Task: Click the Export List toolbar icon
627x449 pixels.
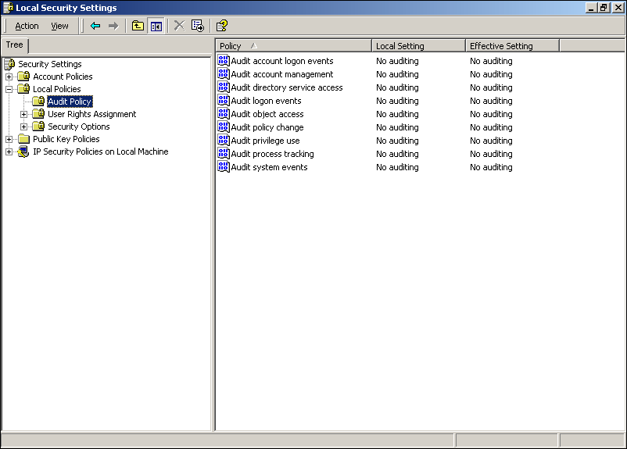Action: pyautogui.click(x=198, y=26)
